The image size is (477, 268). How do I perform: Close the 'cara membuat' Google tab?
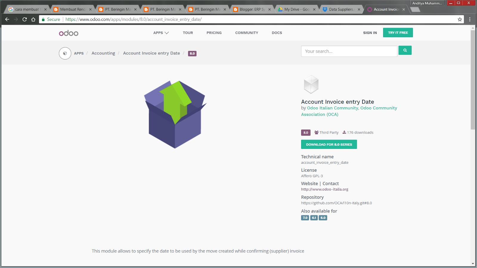pyautogui.click(x=45, y=10)
